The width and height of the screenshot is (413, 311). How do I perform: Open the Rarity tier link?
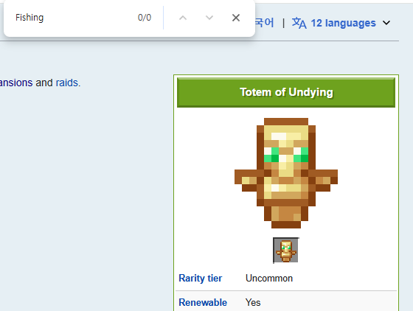click(200, 278)
